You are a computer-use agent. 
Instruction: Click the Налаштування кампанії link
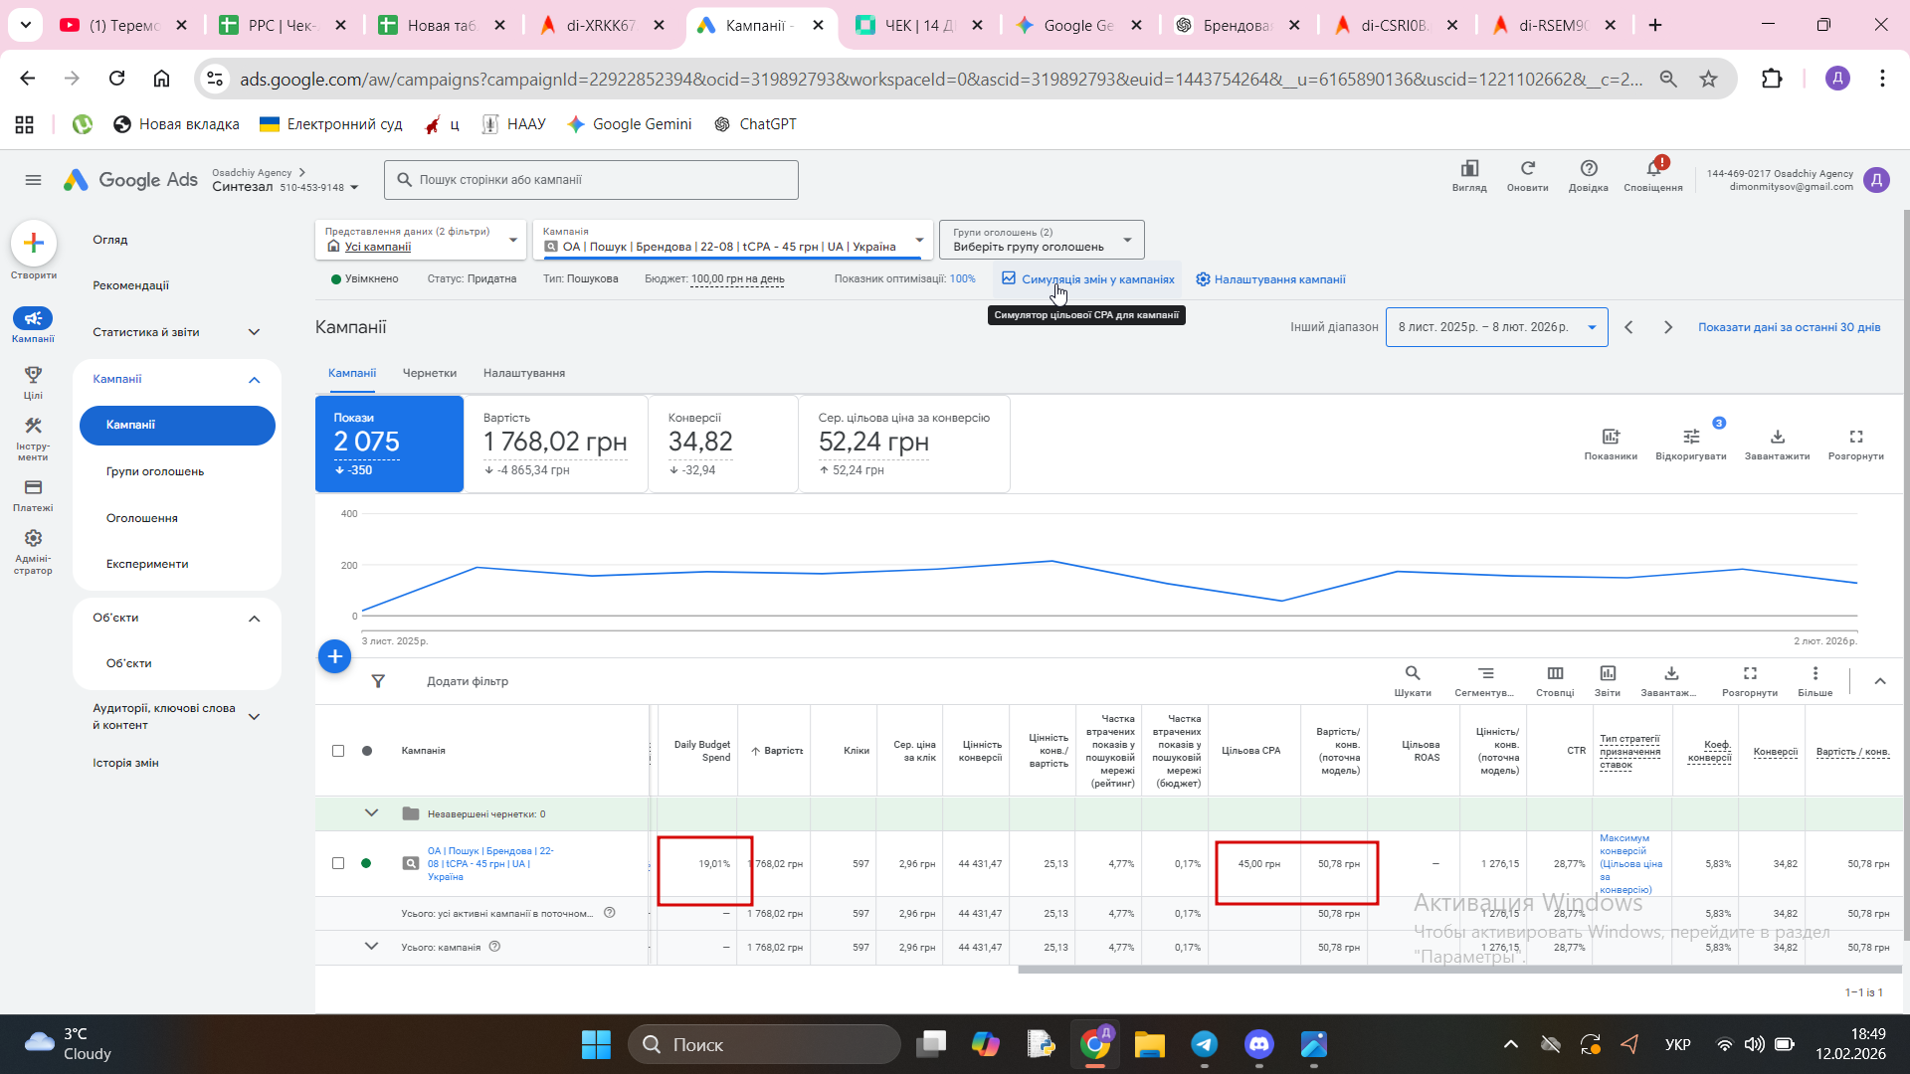[x=1278, y=279]
